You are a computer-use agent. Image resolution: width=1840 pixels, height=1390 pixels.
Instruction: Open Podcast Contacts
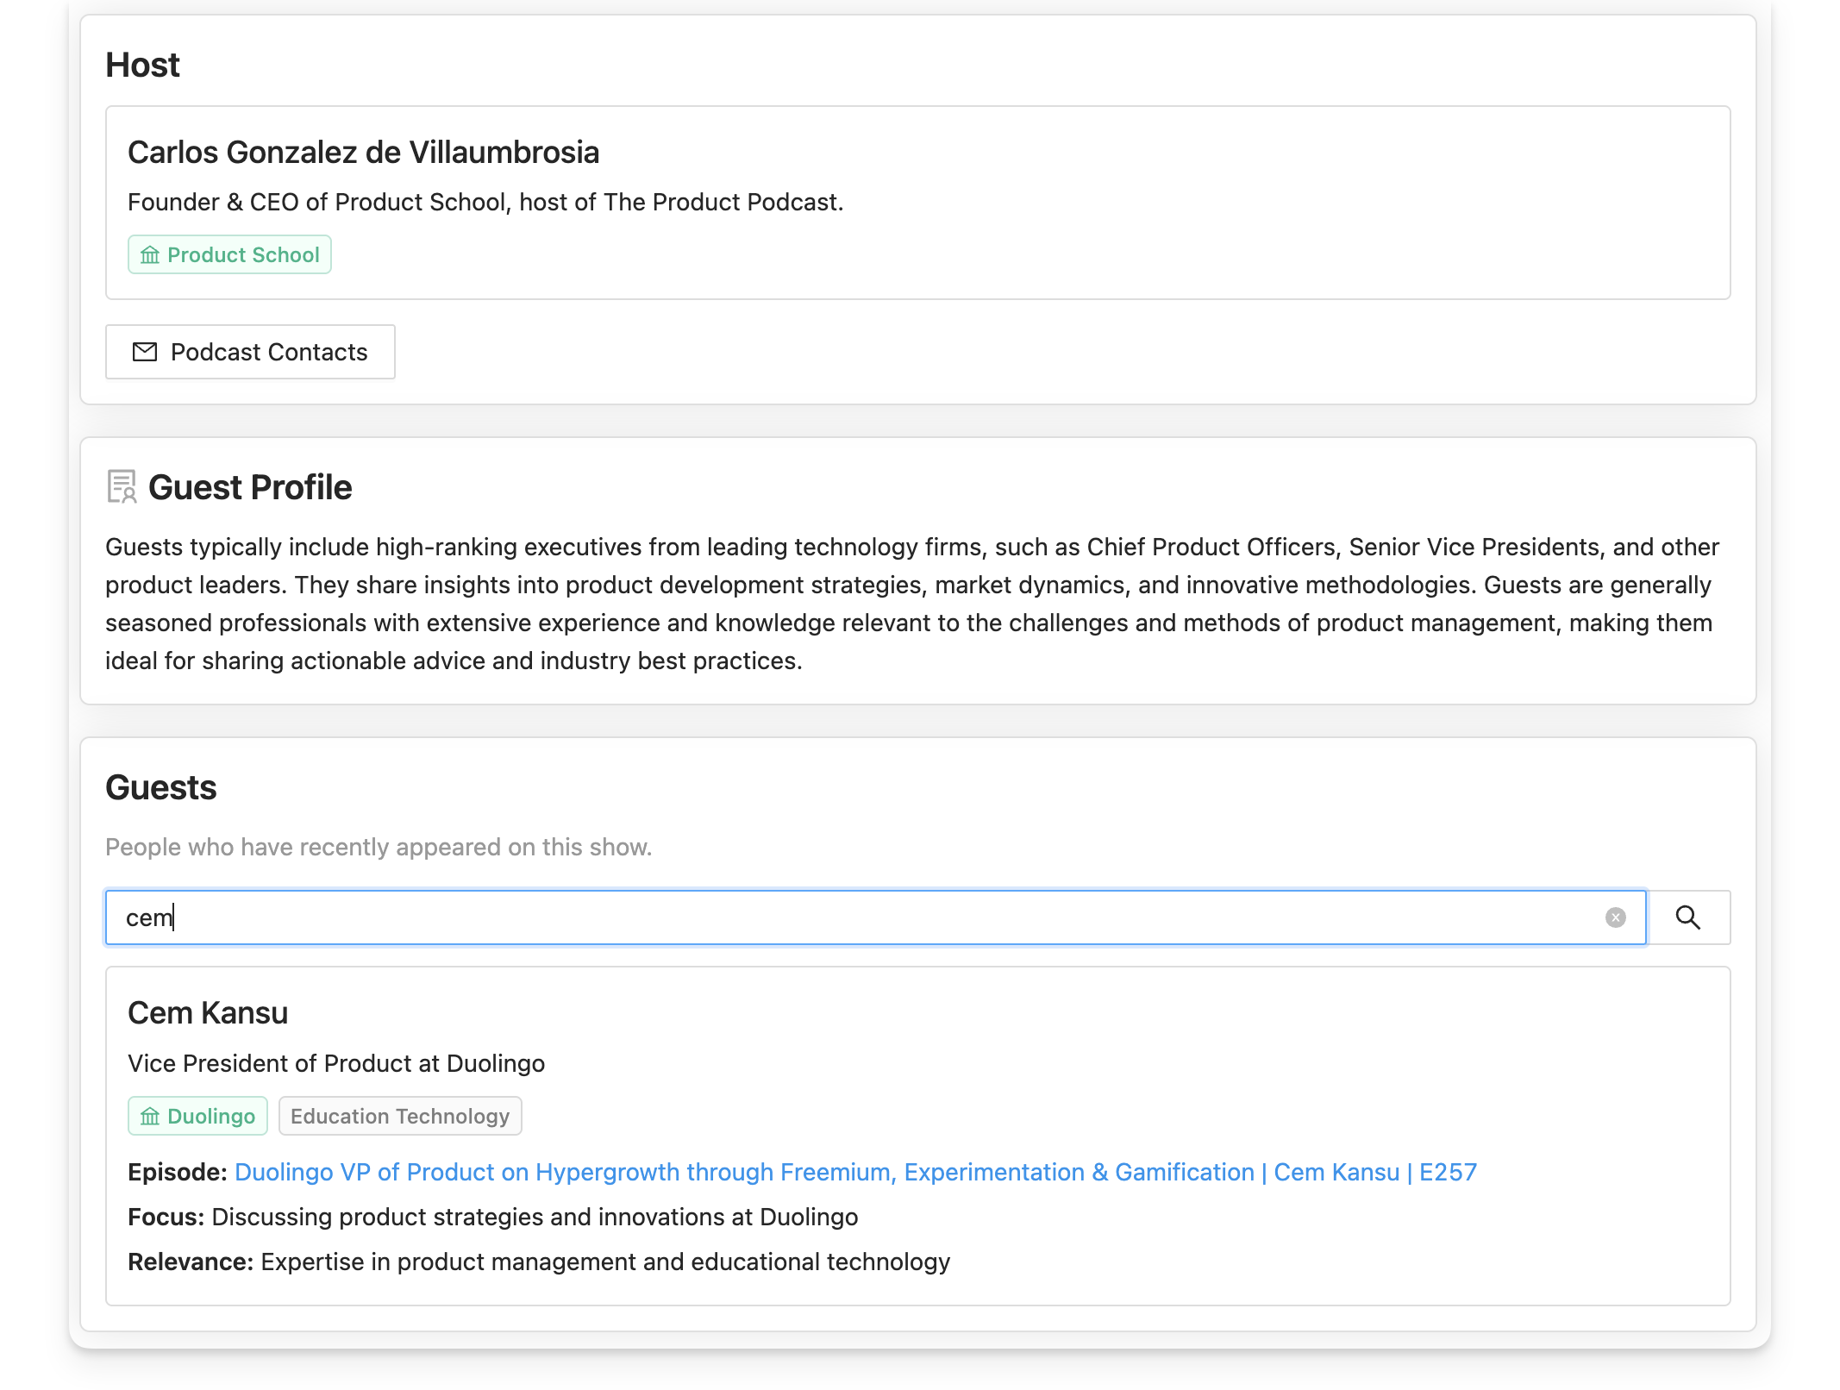(x=250, y=352)
